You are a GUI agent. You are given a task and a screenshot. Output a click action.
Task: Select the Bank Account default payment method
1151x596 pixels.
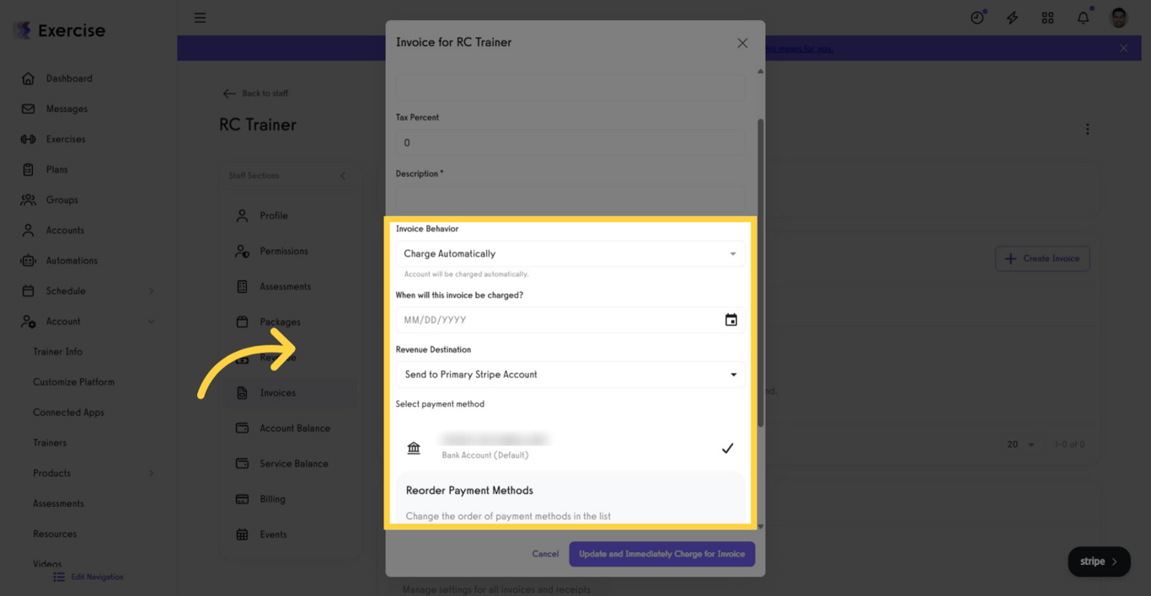[493, 444]
